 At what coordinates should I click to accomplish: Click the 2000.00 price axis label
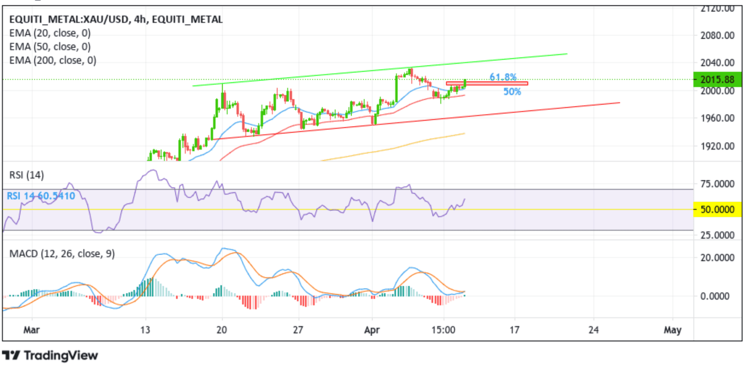[717, 91]
